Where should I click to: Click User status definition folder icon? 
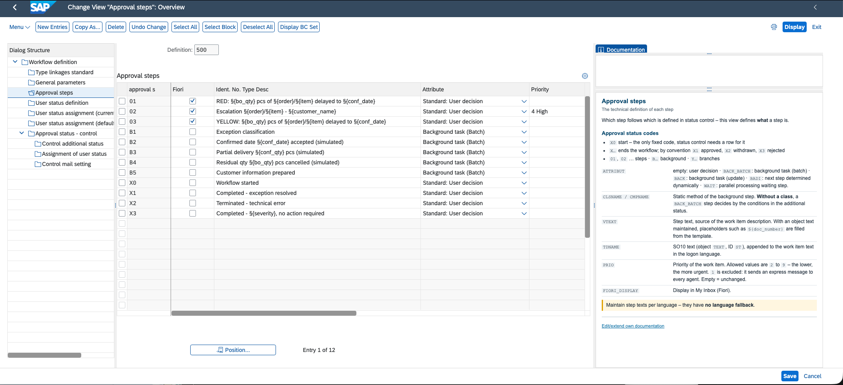[31, 103]
